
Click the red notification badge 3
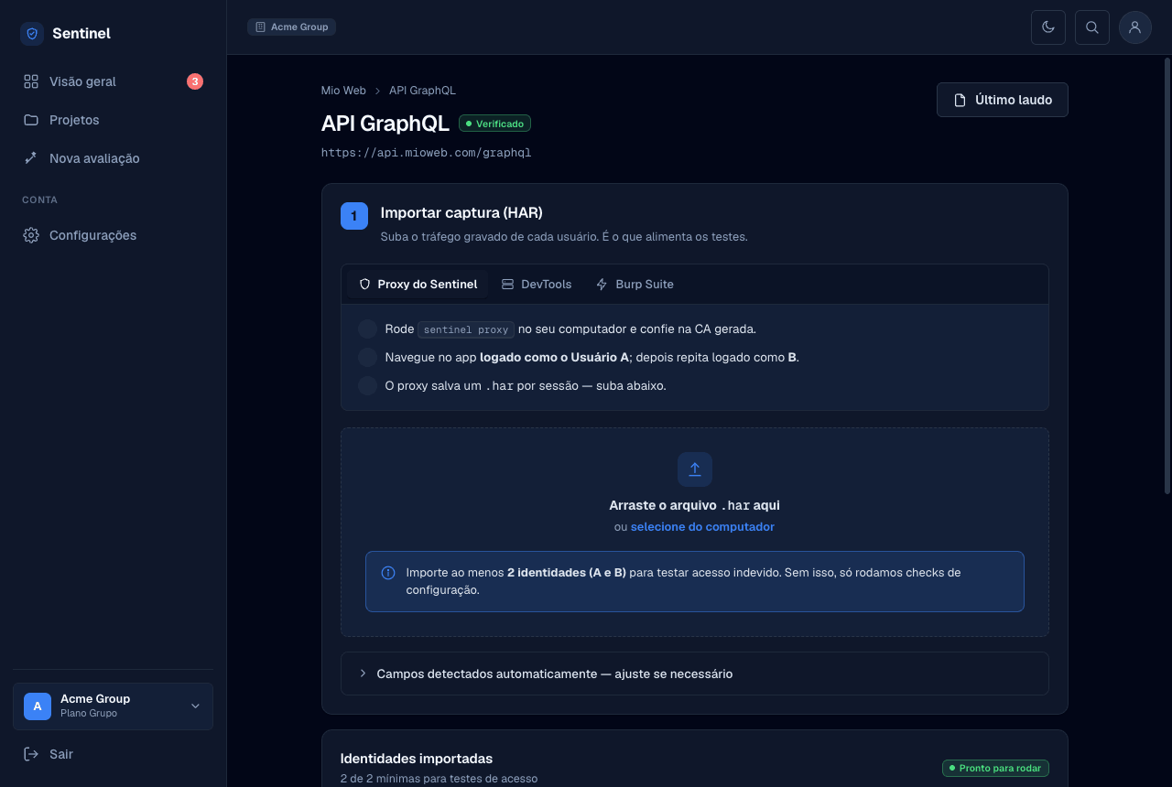point(195,81)
